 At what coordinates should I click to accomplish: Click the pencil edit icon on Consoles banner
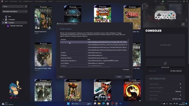(x=183, y=24)
